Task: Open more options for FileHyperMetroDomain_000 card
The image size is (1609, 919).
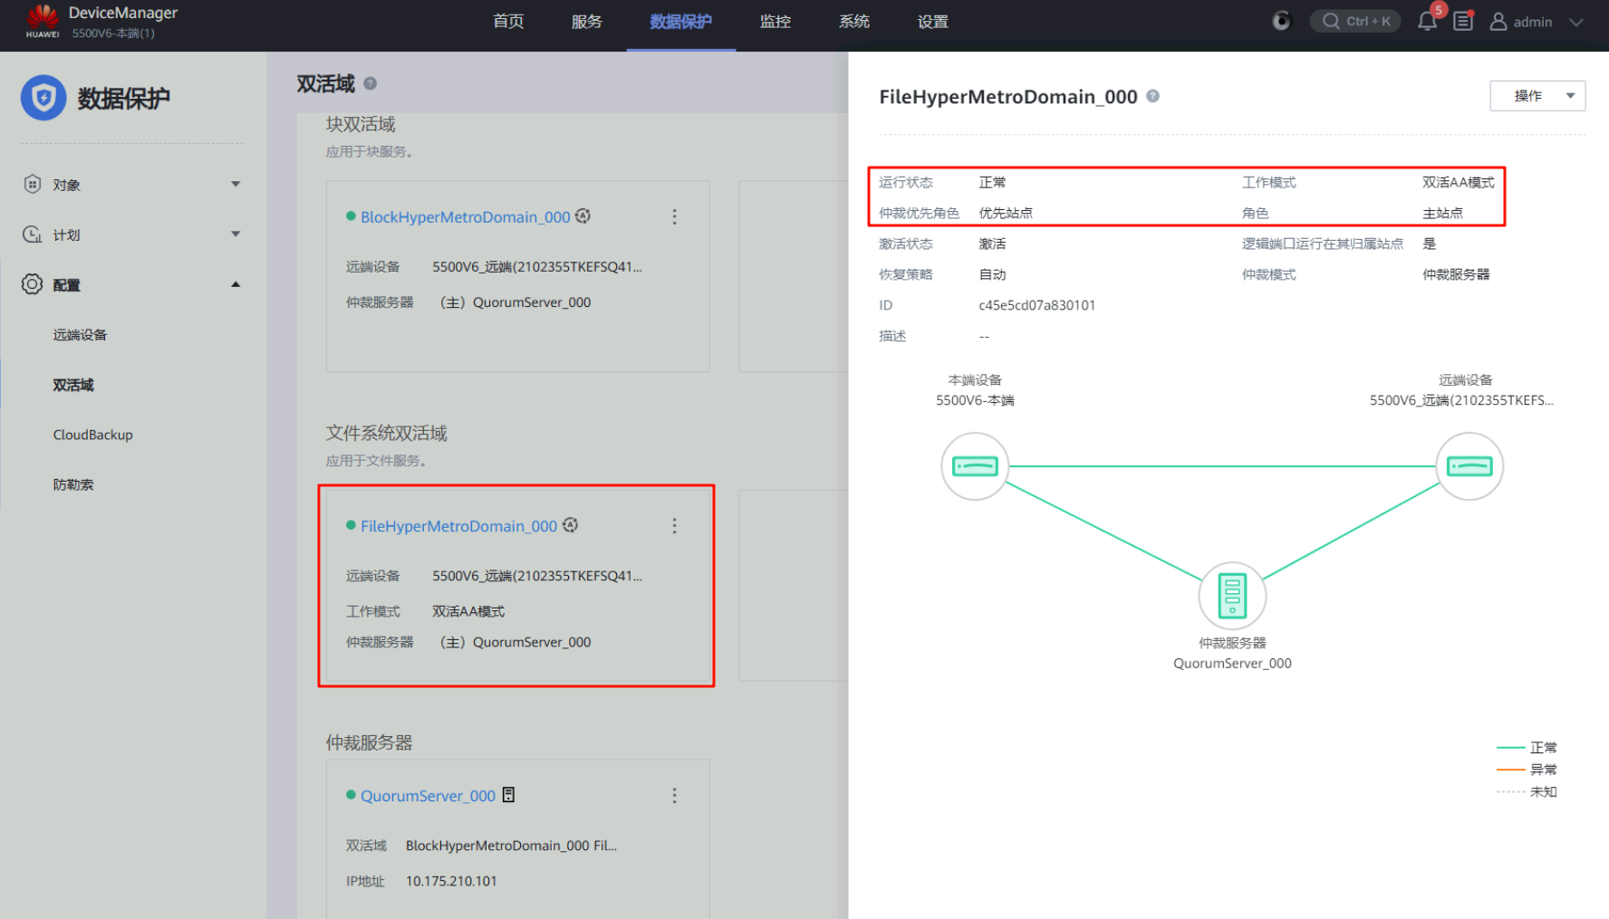Action: (x=674, y=526)
